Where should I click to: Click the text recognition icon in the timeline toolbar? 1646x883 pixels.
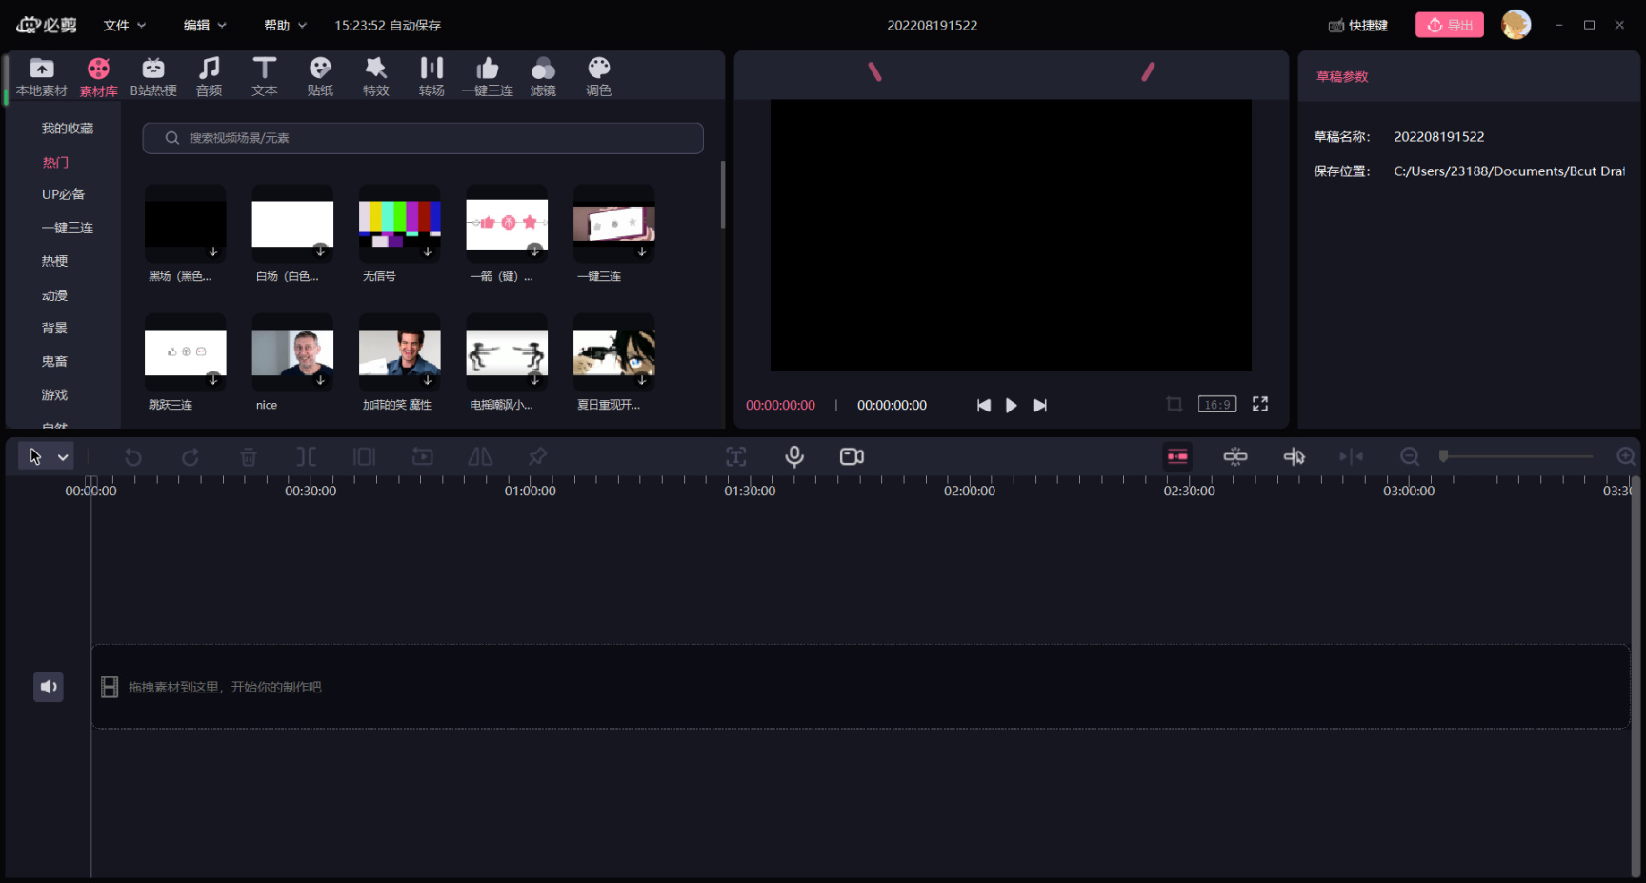(x=736, y=456)
